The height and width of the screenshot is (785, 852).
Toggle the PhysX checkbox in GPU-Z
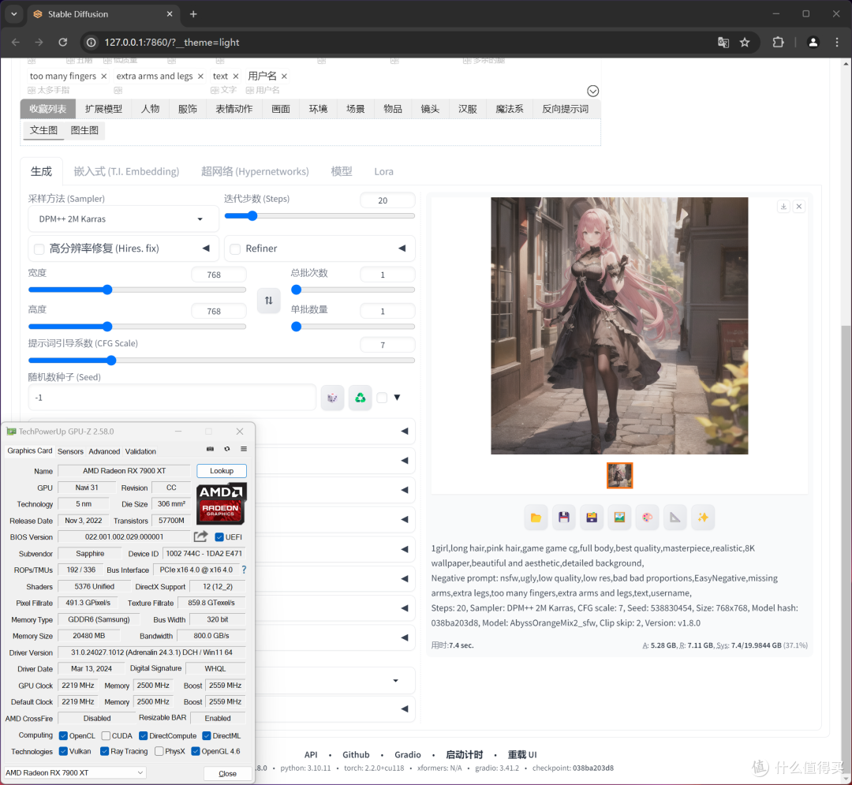[159, 751]
